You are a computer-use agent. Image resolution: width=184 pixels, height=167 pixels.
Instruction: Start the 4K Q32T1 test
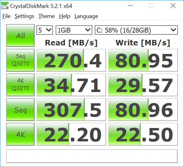point(20,85)
